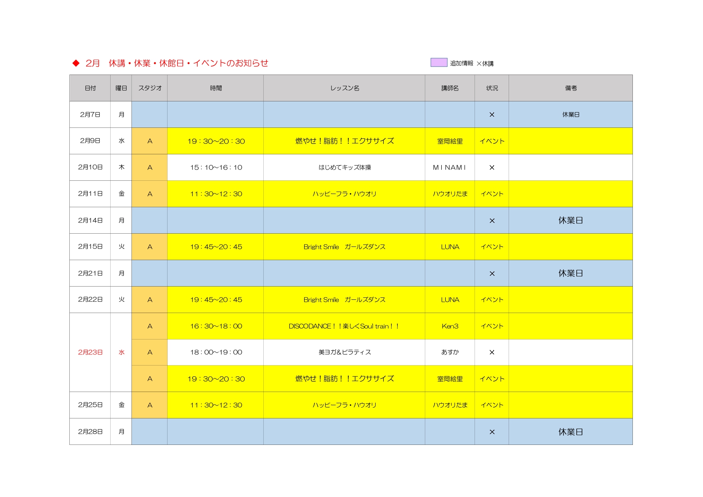This screenshot has width=703, height=497.
Task: Click the イベント status in 2月9日 row
Action: [x=492, y=141]
